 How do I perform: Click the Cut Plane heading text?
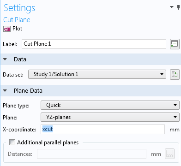coord(17,20)
